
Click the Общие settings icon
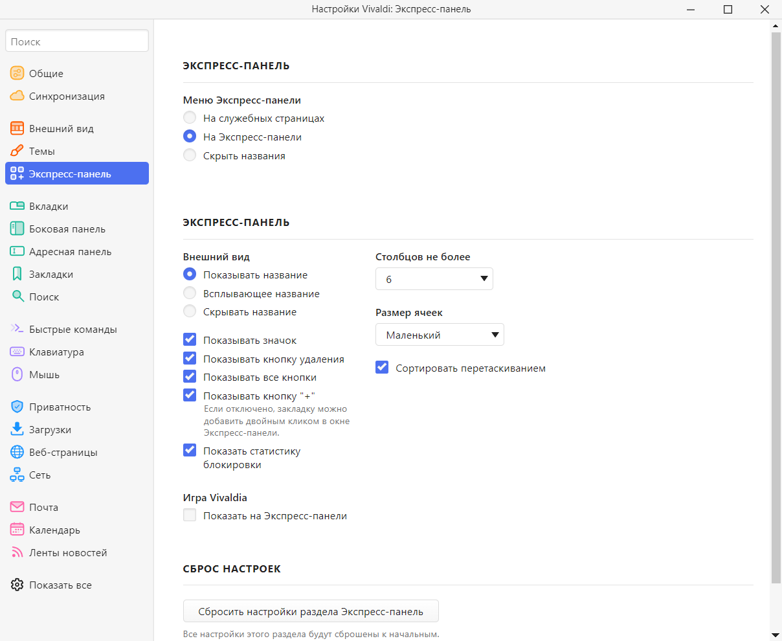17,73
